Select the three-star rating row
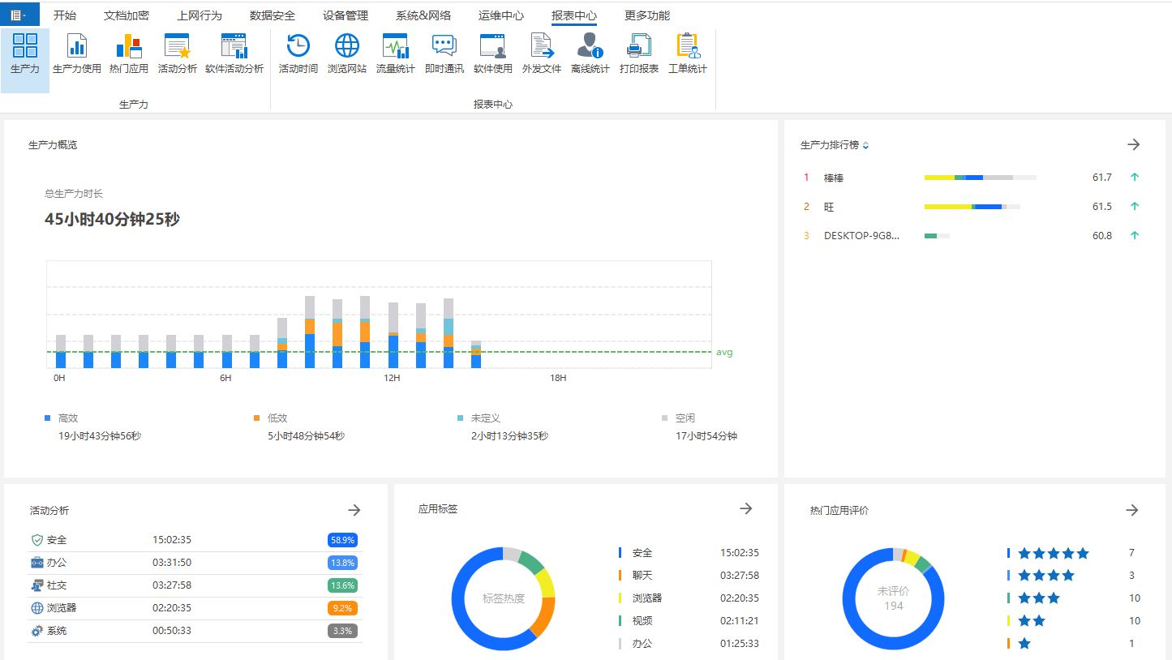This screenshot has height=660, width=1172. (1072, 598)
